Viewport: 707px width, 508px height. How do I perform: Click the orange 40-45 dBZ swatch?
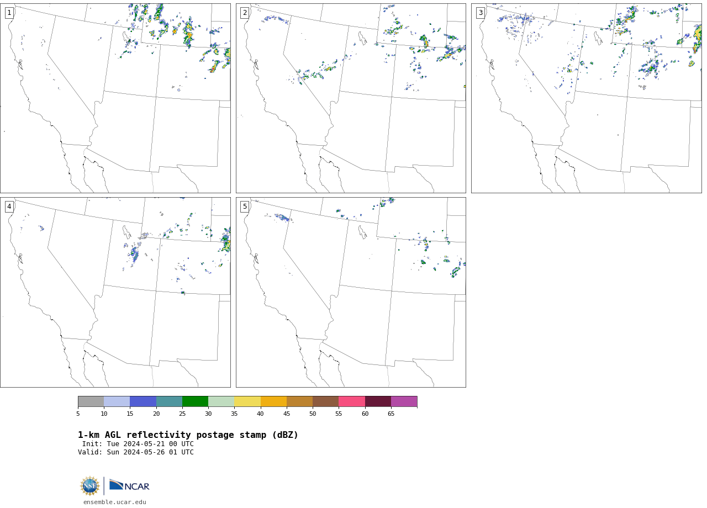pyautogui.click(x=273, y=401)
